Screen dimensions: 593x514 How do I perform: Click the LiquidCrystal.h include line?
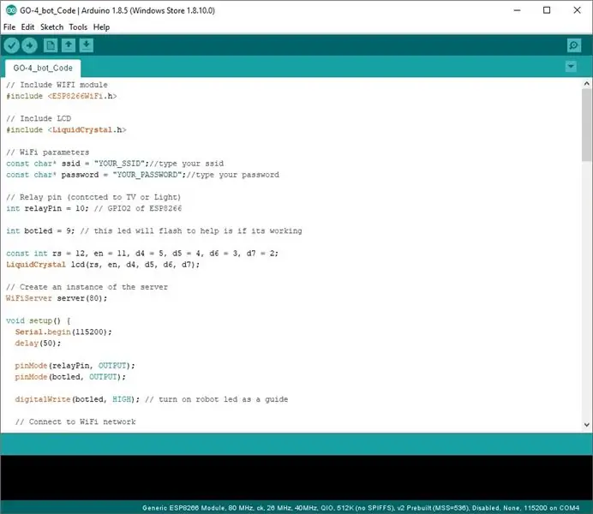(66, 130)
